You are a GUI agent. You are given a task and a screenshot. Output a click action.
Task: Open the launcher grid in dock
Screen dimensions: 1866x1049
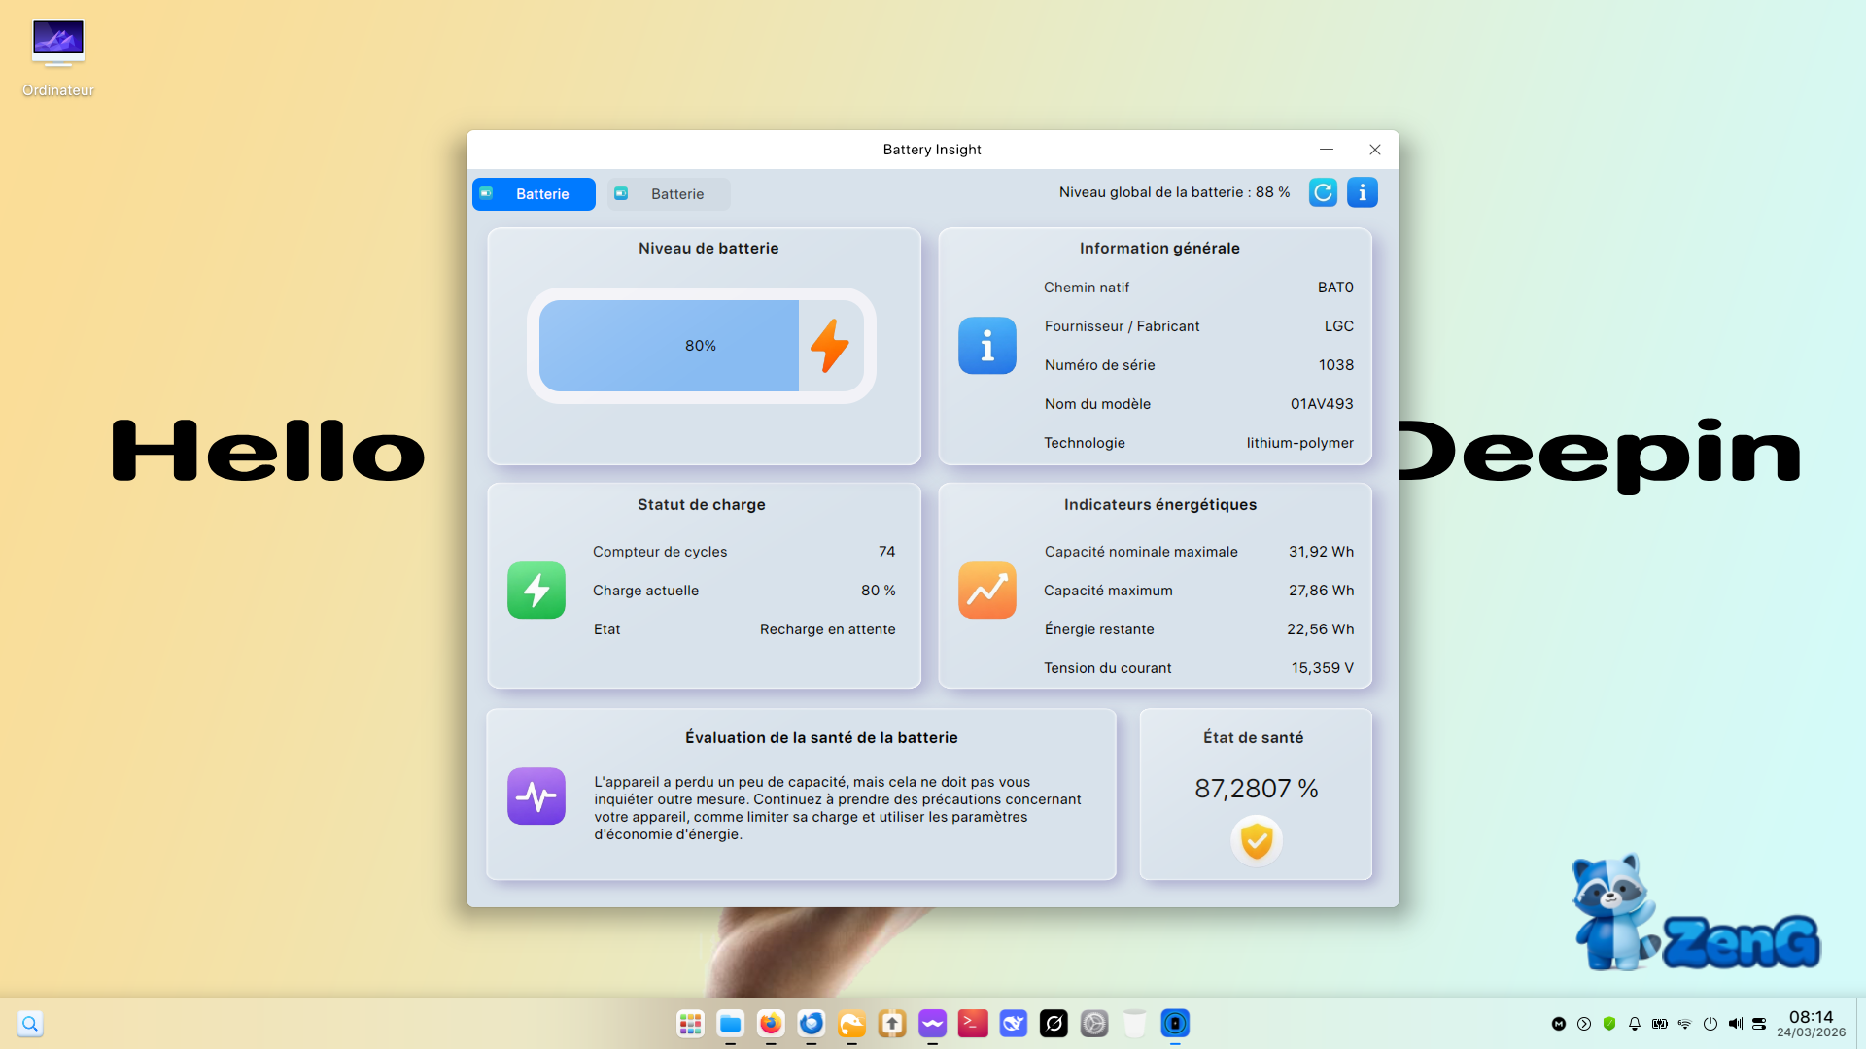[690, 1023]
